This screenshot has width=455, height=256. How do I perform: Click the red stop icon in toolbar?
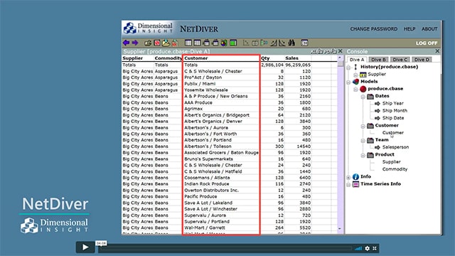coord(157,43)
